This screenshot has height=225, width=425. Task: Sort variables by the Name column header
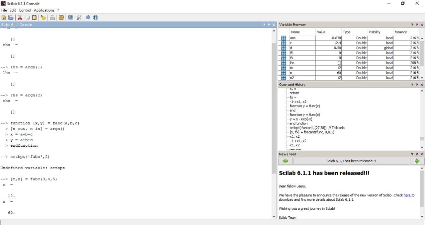pyautogui.click(x=302, y=32)
